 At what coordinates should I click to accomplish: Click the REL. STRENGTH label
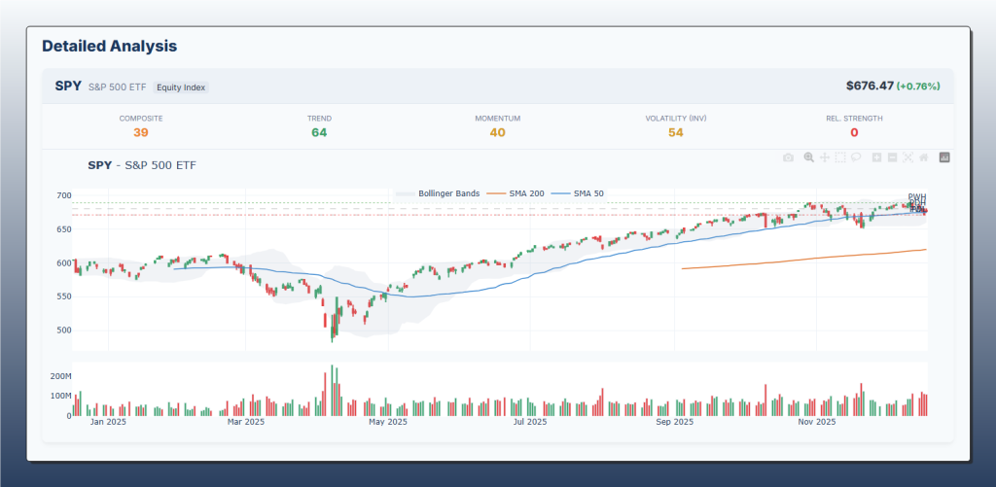tap(854, 118)
